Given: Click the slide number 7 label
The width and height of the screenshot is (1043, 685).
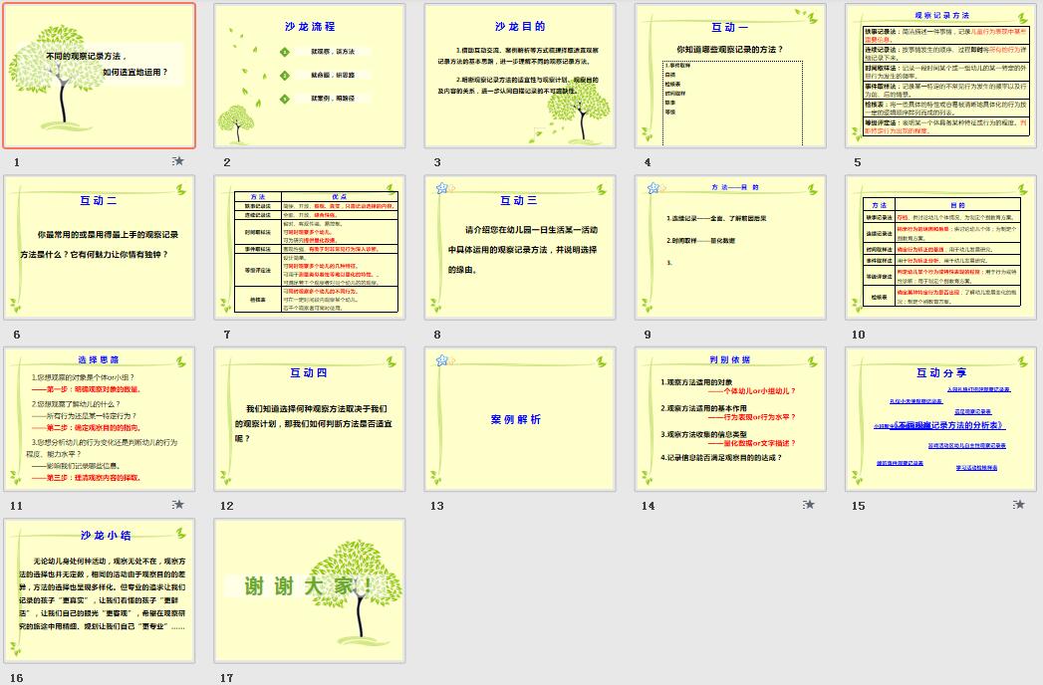Looking at the screenshot, I should (x=227, y=335).
